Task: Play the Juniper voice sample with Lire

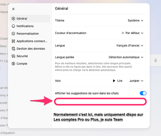Action: (117, 81)
